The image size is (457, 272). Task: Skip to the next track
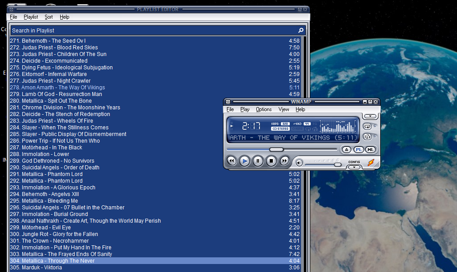[x=284, y=161]
